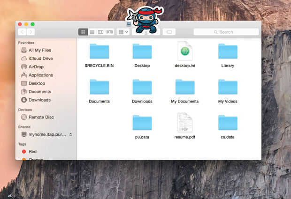Image resolution: width=291 pixels, height=199 pixels.
Task: Eject the myhome.itap.pur... server
Action: 70,134
